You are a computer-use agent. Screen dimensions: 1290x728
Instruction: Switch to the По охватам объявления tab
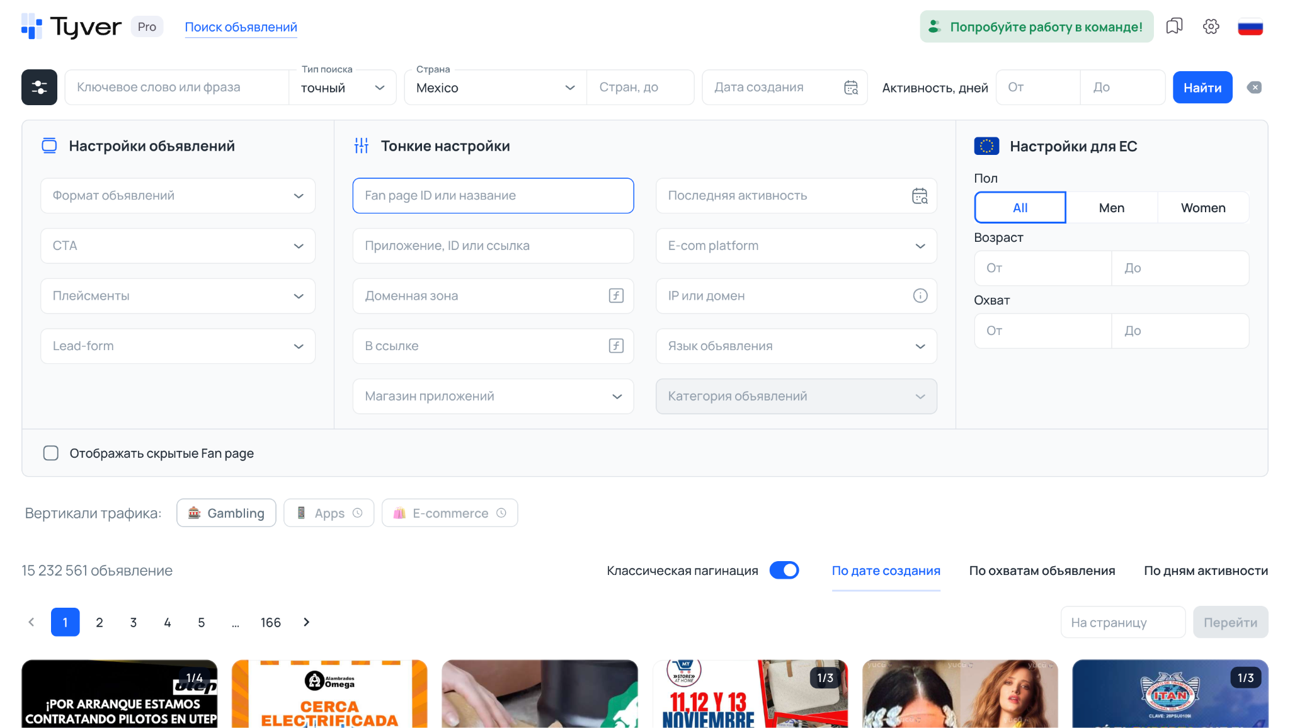[1042, 571]
